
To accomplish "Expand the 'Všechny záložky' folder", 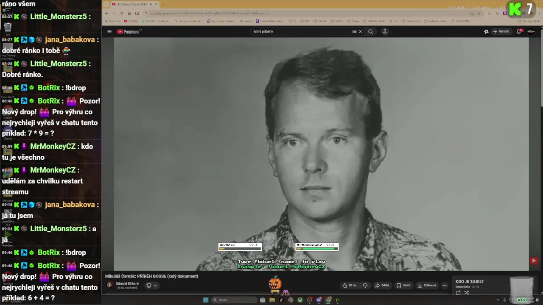I will click(x=529, y=21).
